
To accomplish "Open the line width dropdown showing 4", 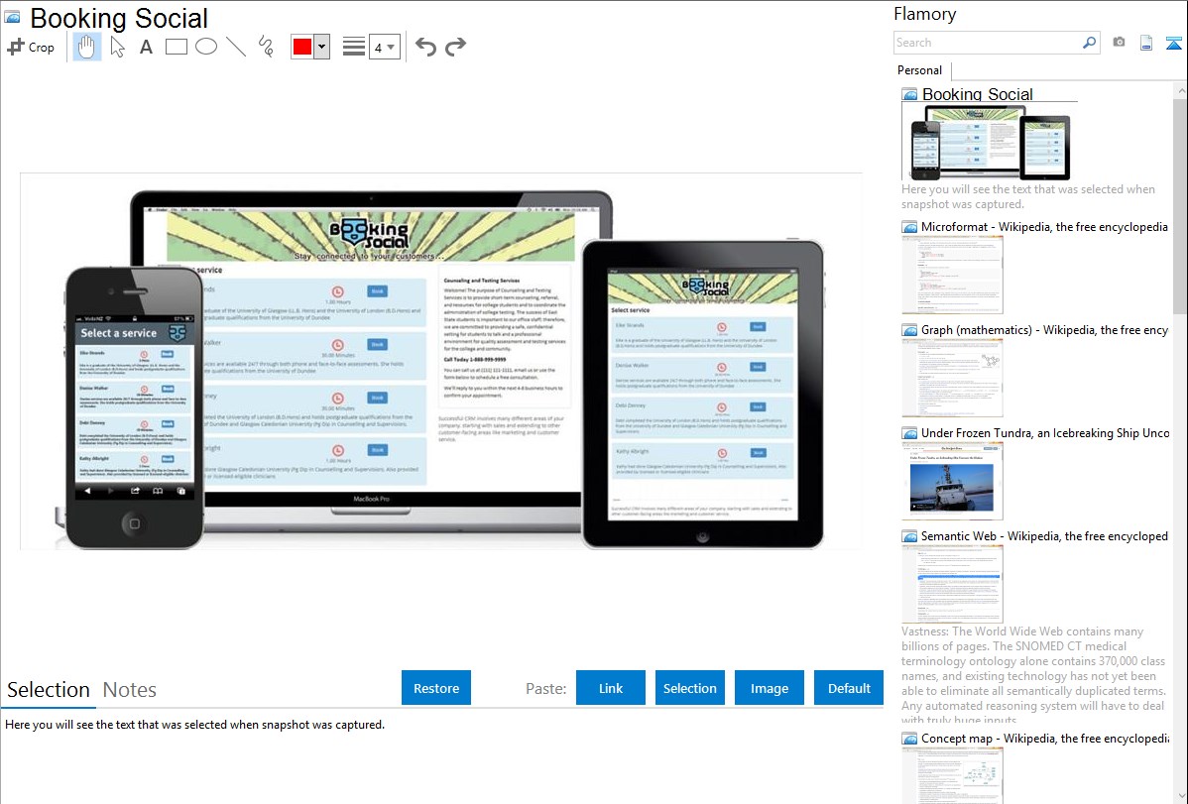I will pyautogui.click(x=384, y=47).
